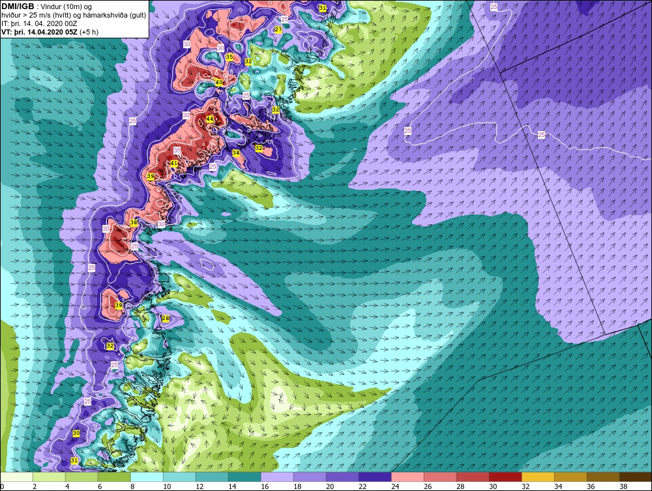Select the yellow 34 gust label
The width and height of the screenshot is (652, 491).
[236, 153]
